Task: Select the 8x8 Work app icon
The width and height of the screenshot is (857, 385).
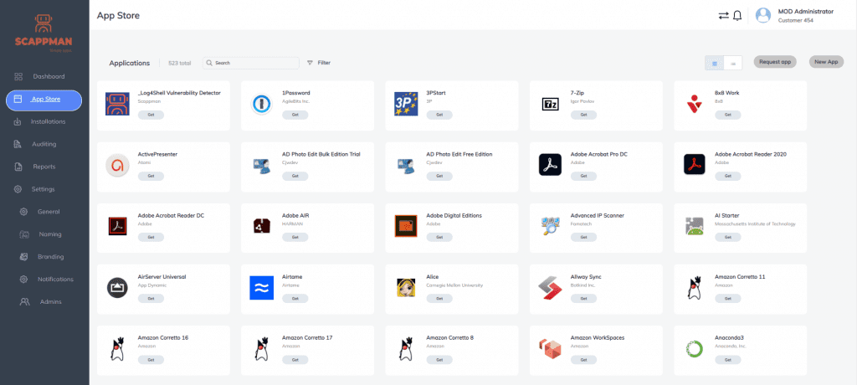Action: click(x=695, y=104)
